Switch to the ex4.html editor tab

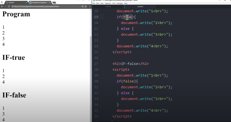point(108,7)
